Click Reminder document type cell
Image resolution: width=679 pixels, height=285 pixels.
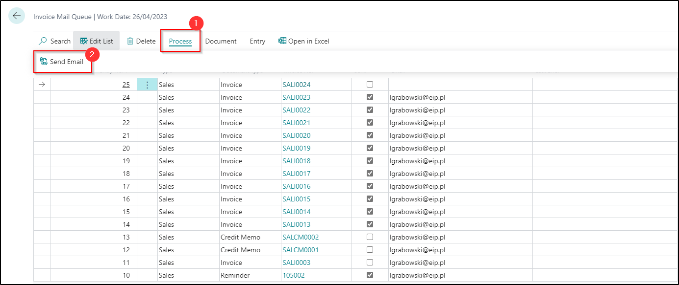(x=250, y=275)
